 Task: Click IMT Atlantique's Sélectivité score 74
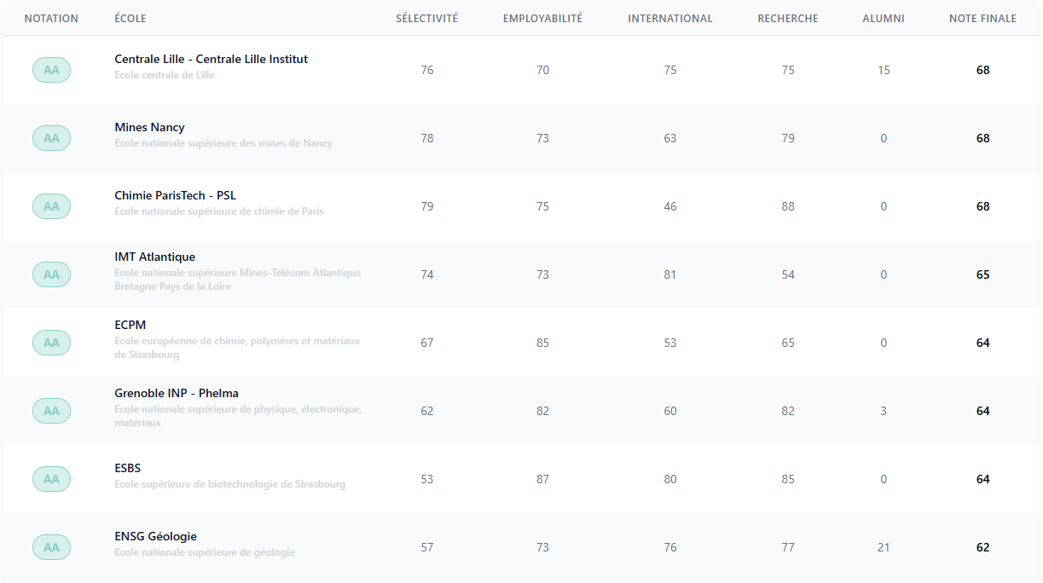tap(427, 274)
